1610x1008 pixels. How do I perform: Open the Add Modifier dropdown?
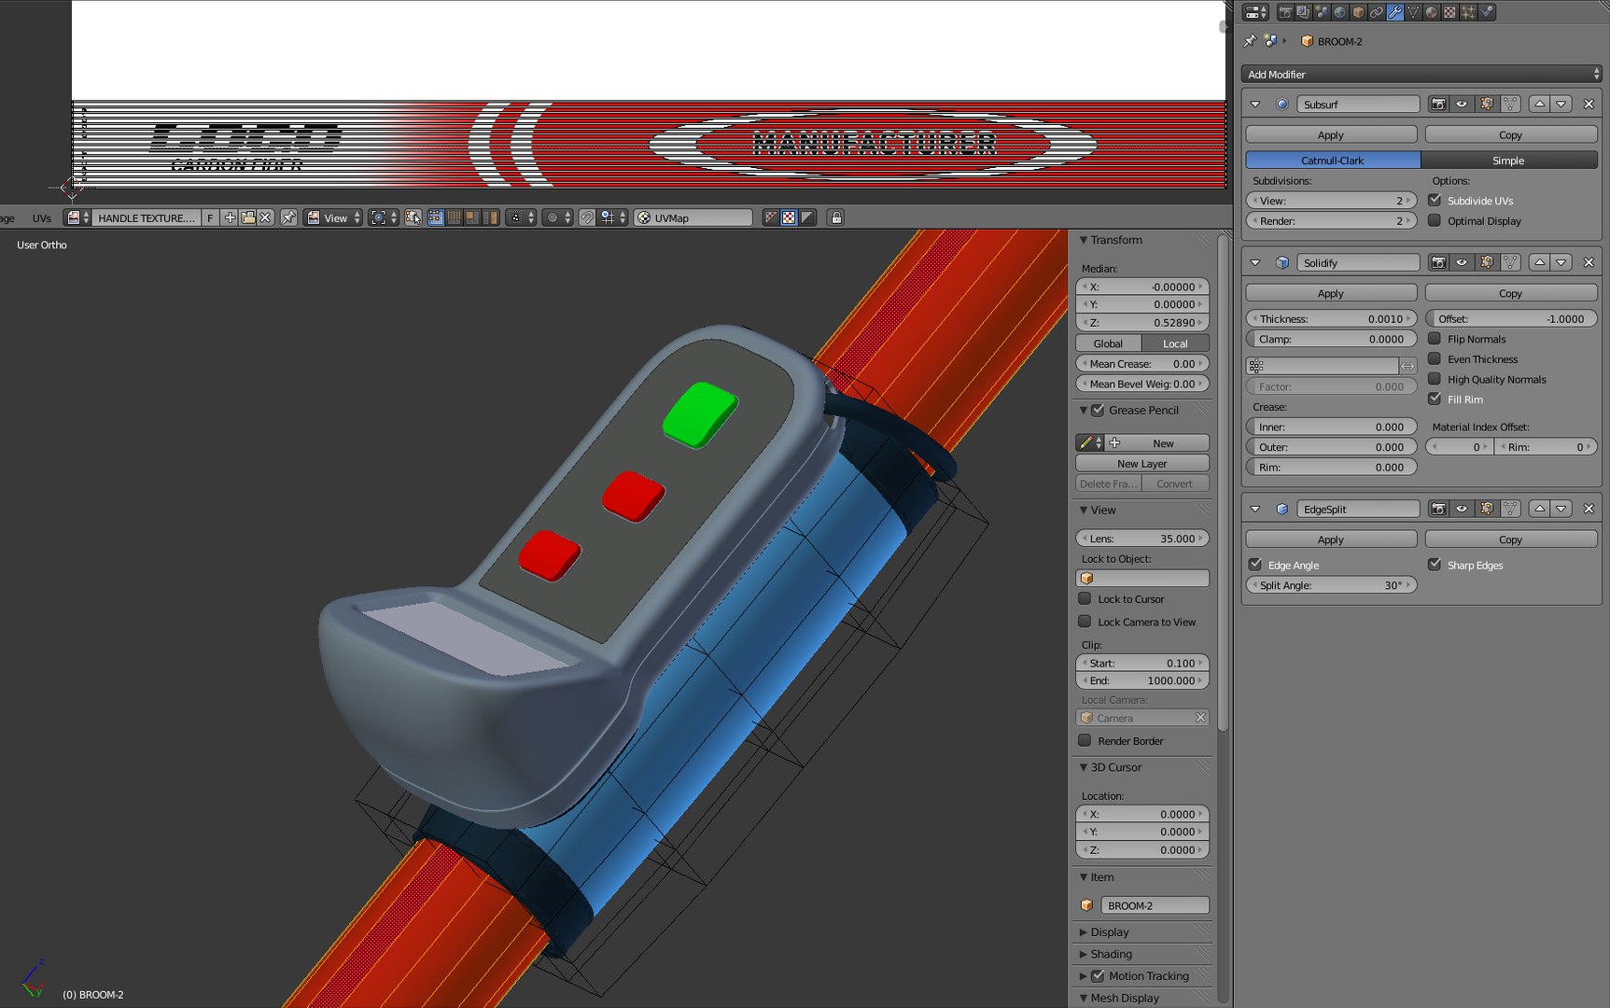coord(1421,75)
